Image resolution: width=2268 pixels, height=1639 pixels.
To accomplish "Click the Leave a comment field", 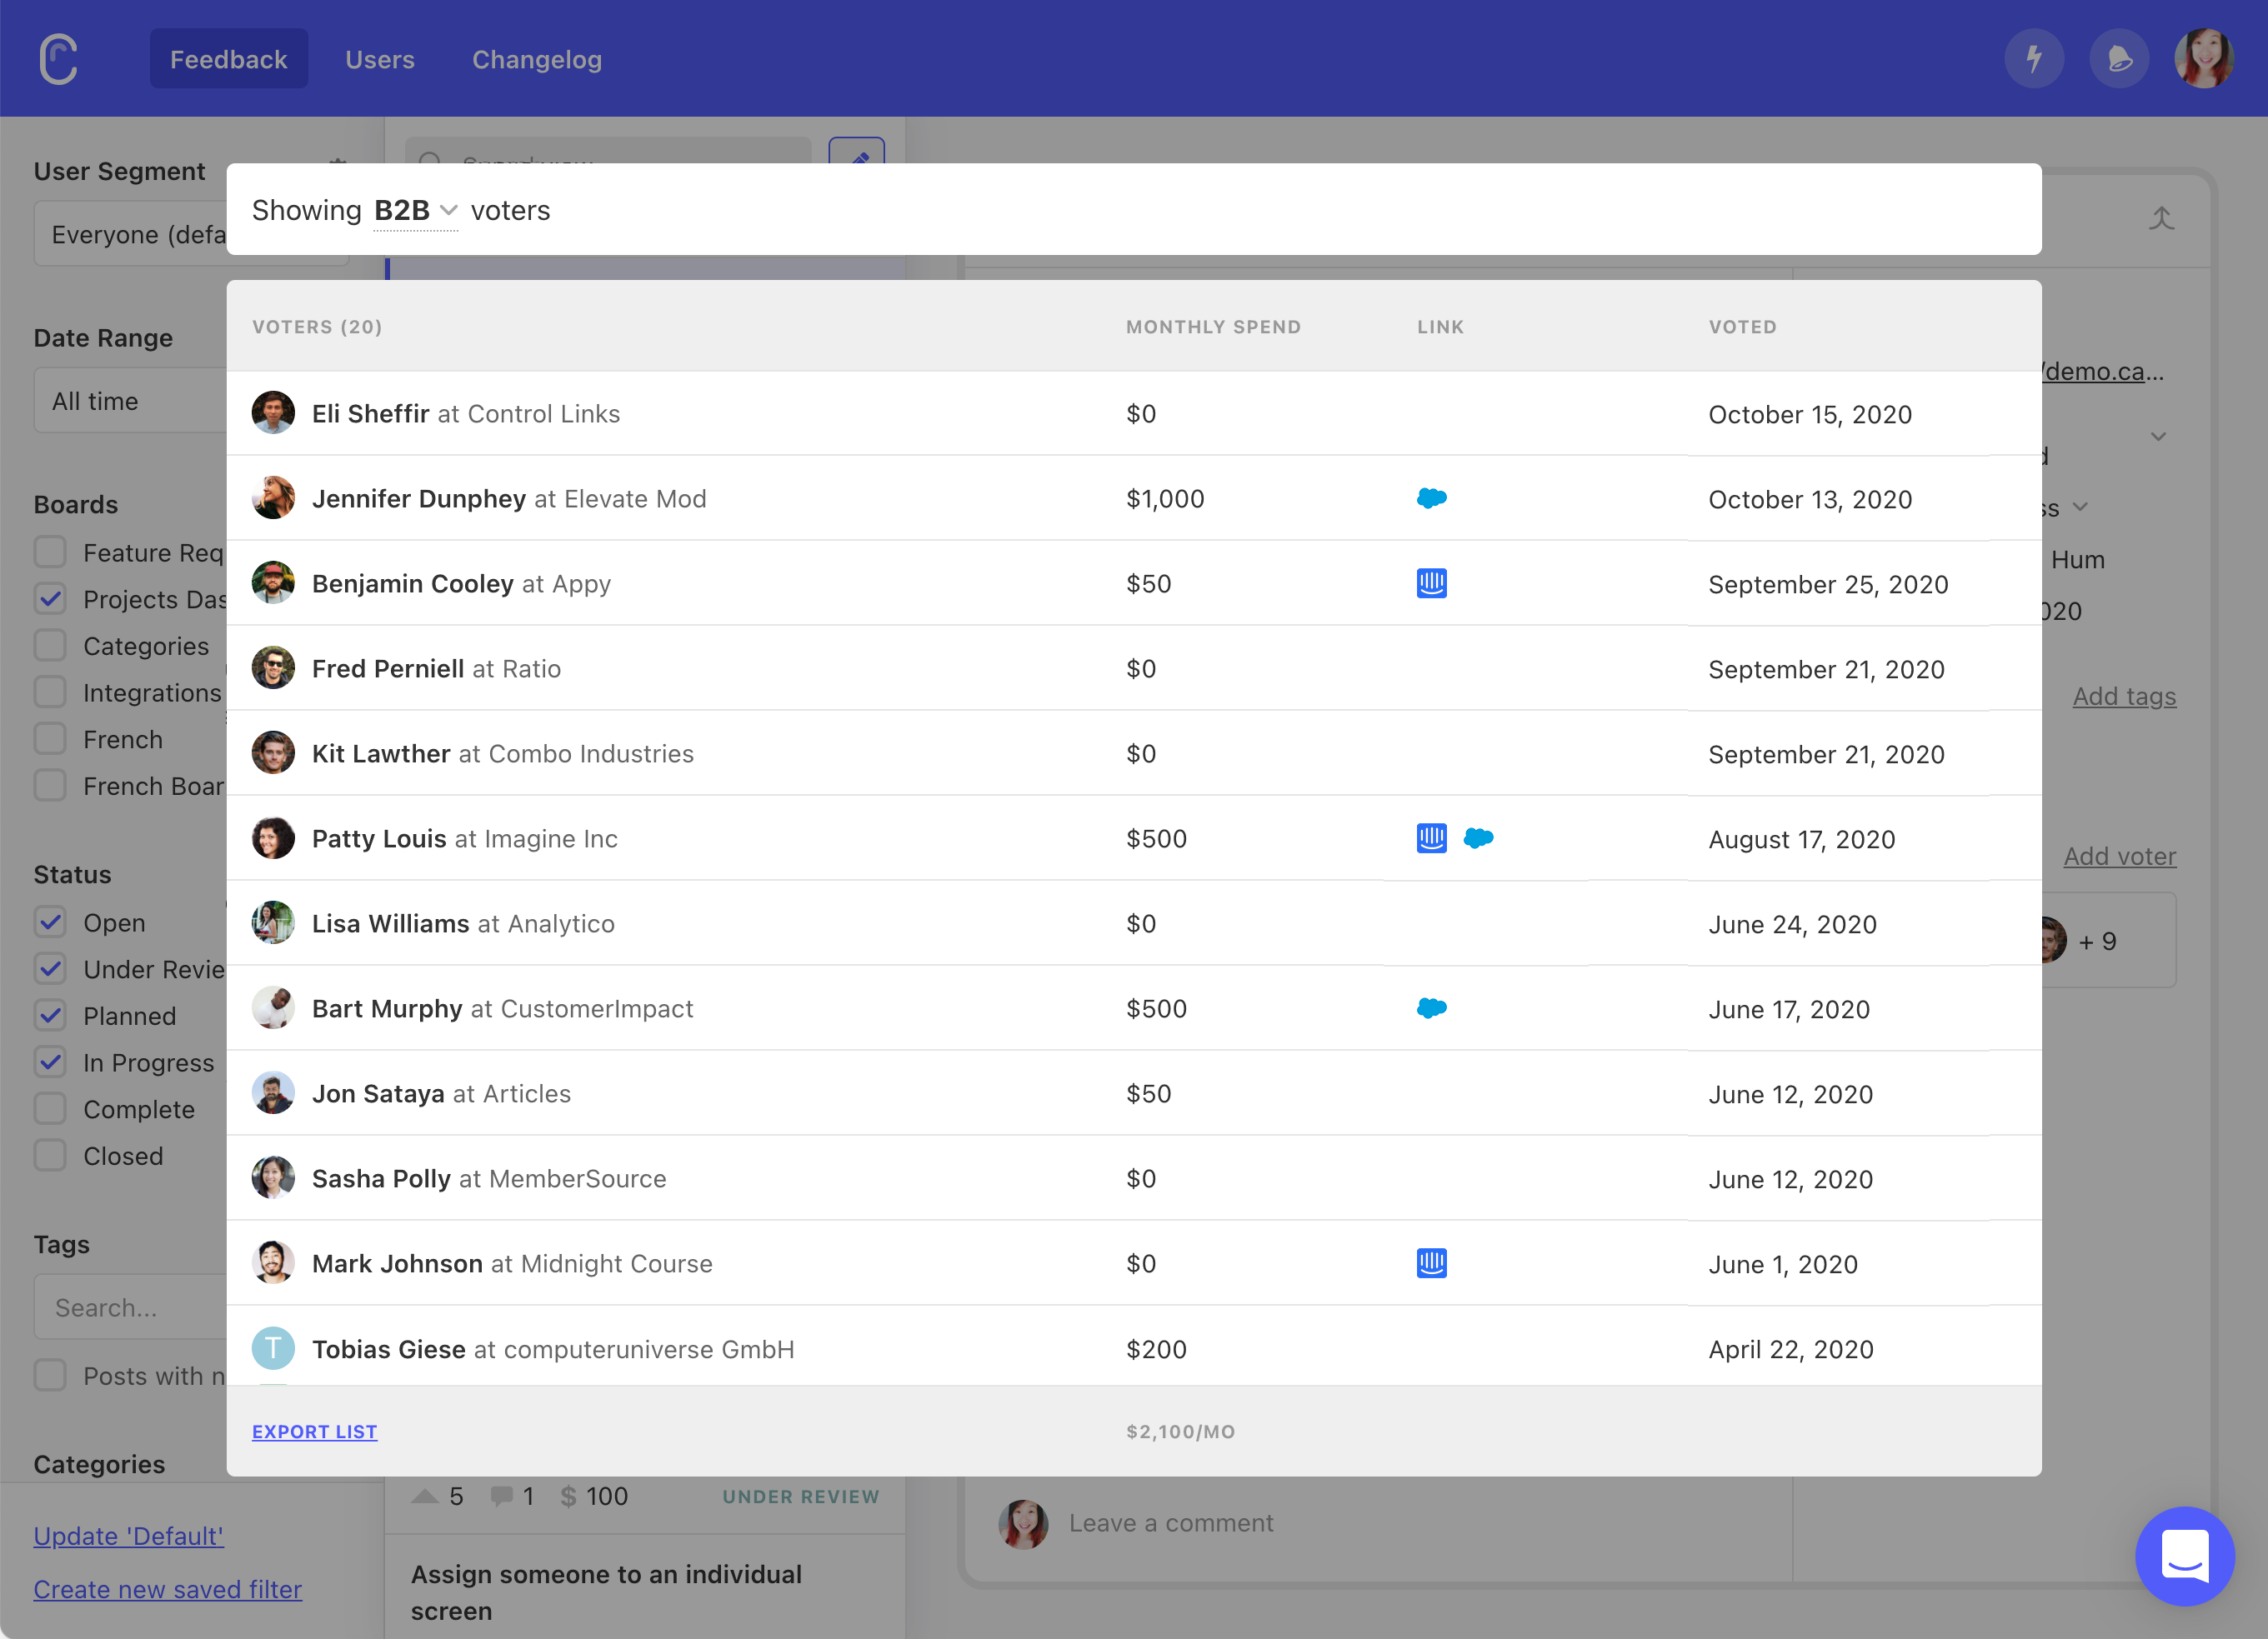I will pyautogui.click(x=1170, y=1522).
